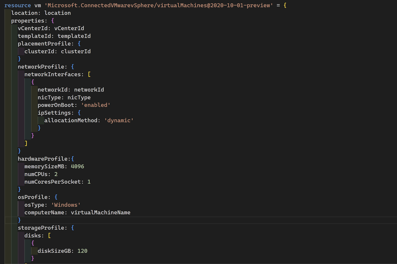Click the opening bracket after disks

click(49, 235)
